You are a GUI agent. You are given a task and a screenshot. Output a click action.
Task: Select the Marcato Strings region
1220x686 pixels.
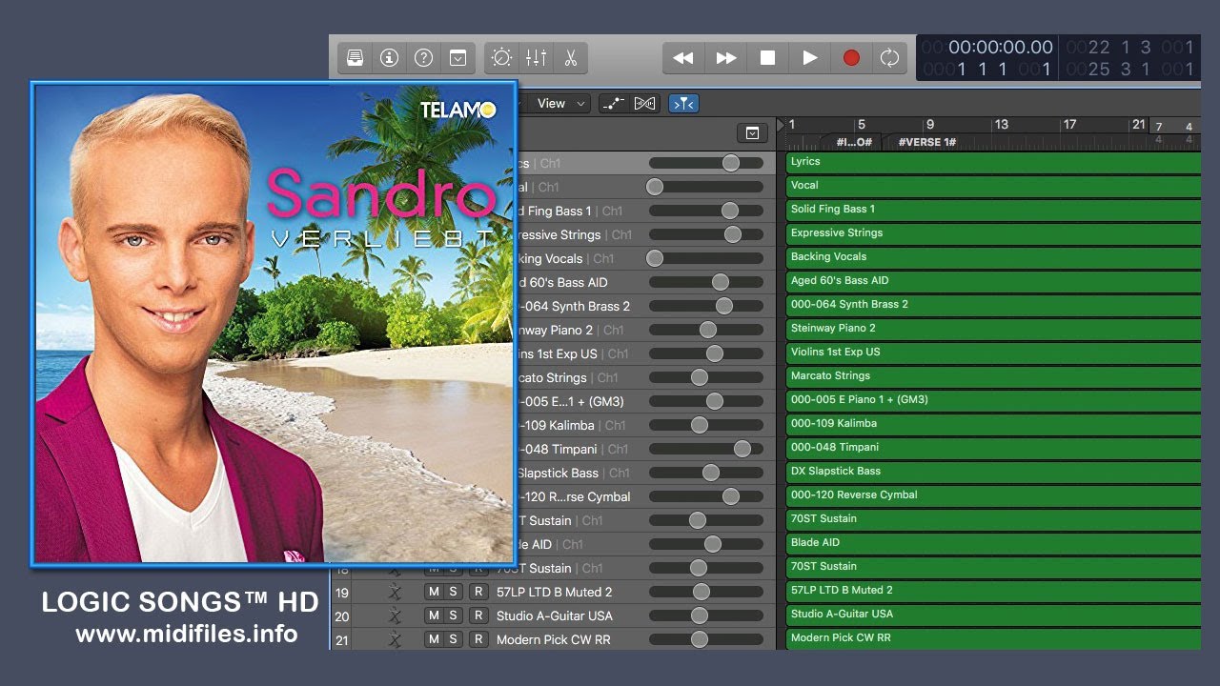click(993, 377)
